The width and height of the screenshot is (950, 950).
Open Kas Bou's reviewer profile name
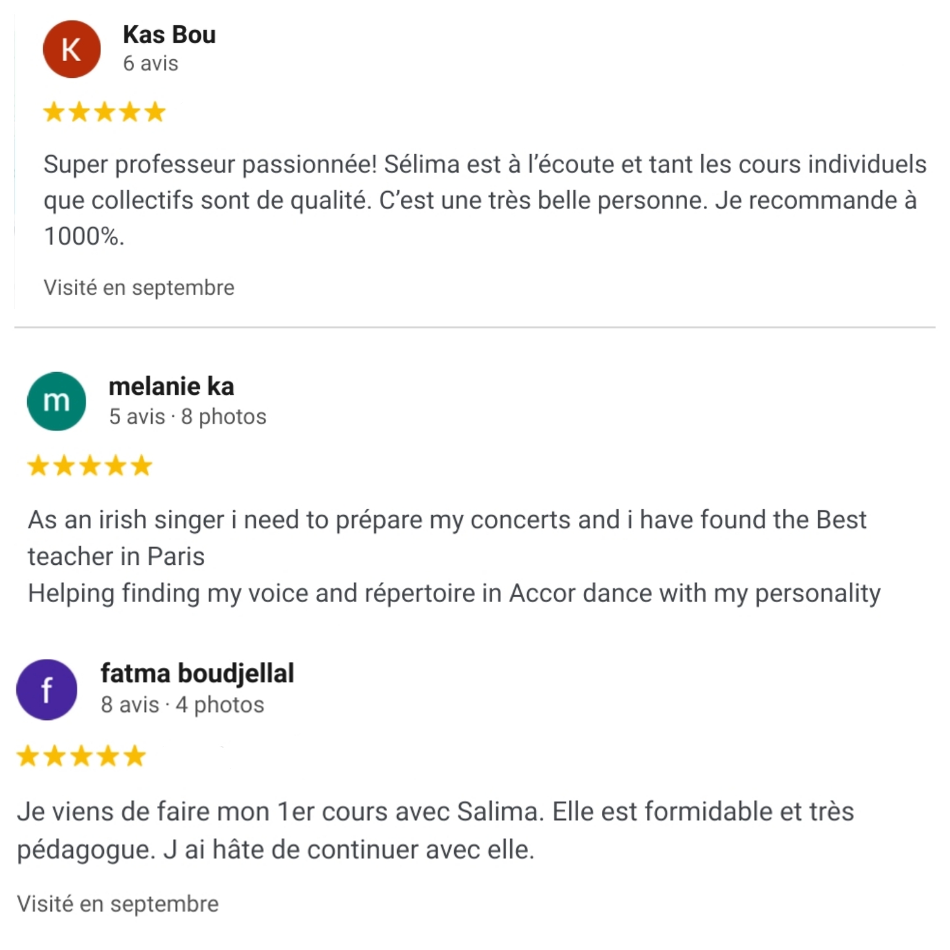[x=169, y=35]
